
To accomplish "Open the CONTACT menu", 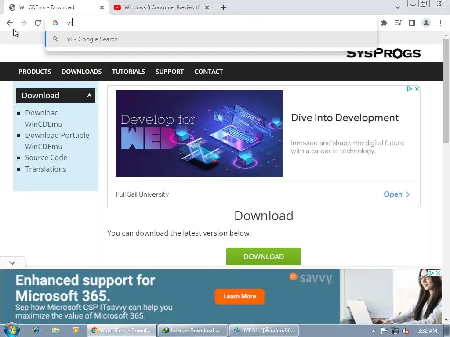I will click(x=209, y=72).
